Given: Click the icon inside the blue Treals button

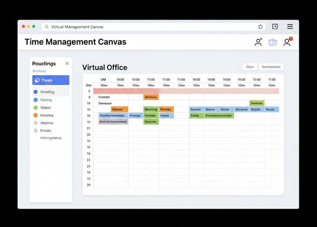Looking at the screenshot, I should pos(37,80).
